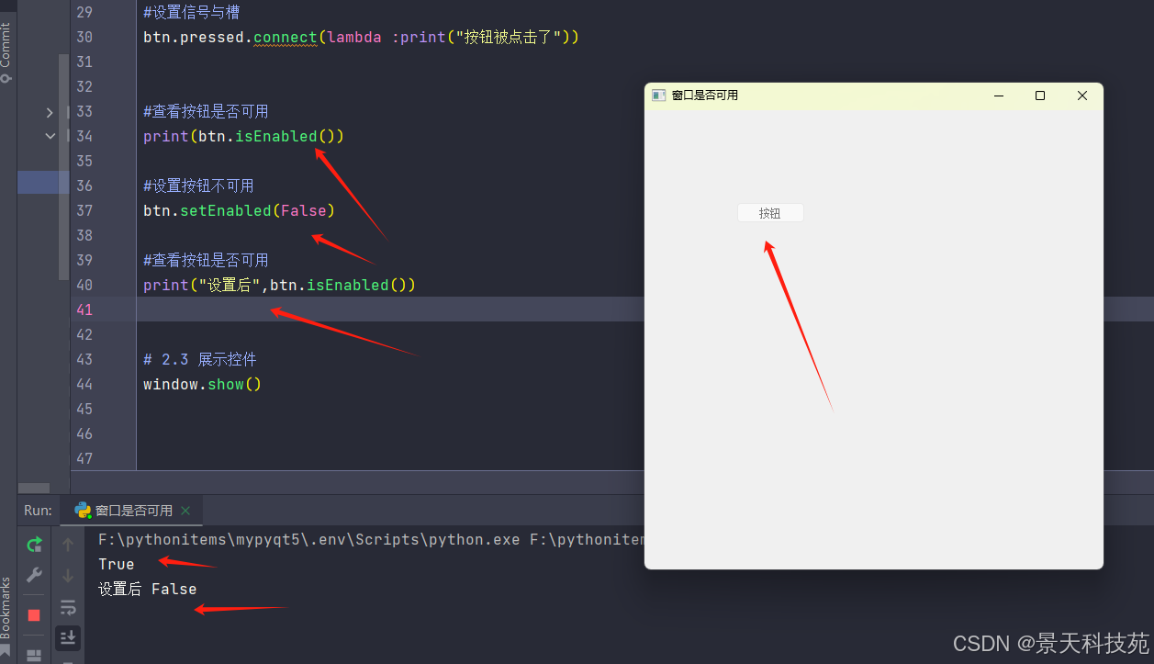The height and width of the screenshot is (664, 1154).
Task: Click the project panel vertical scrollbar
Action: tap(63, 165)
